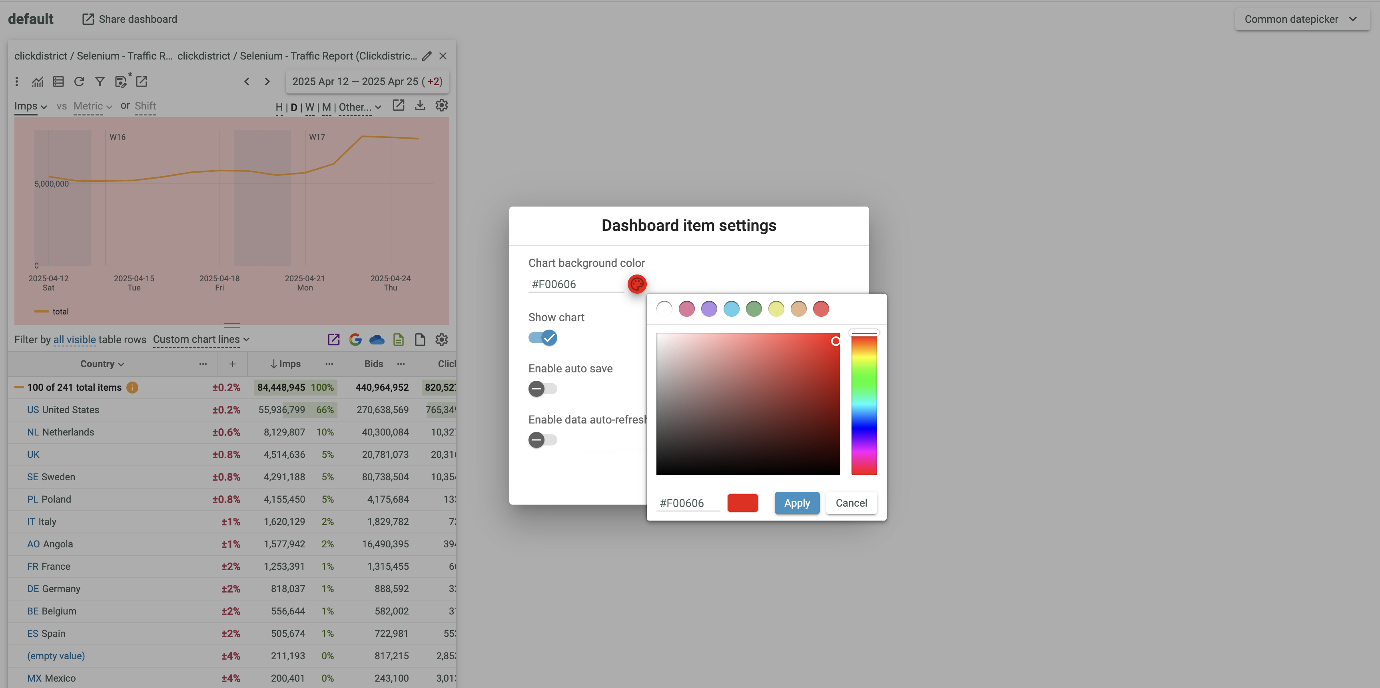Pick the light blue preset color swatch
The height and width of the screenshot is (688, 1380).
pyautogui.click(x=731, y=308)
